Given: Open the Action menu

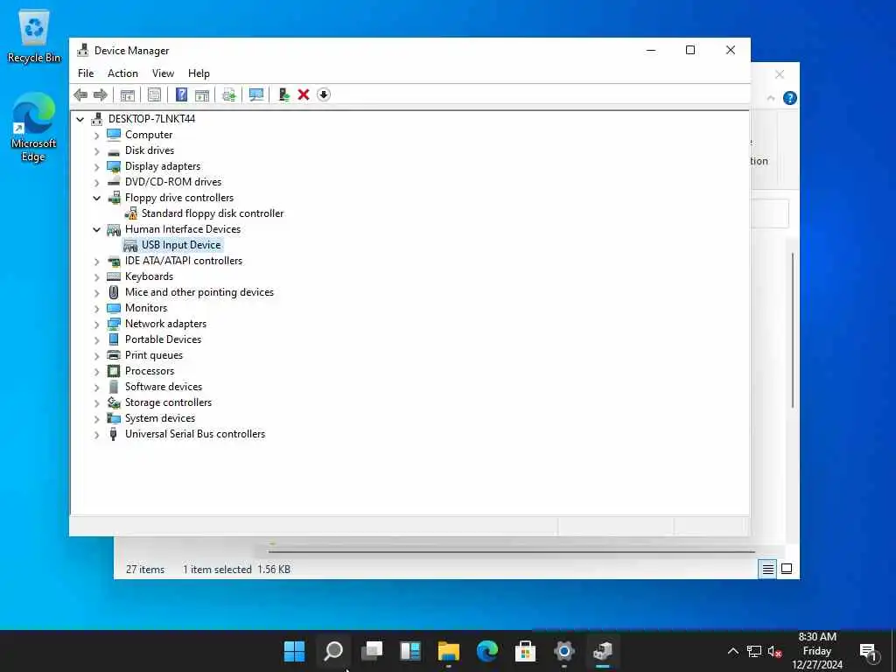Looking at the screenshot, I should (x=122, y=73).
